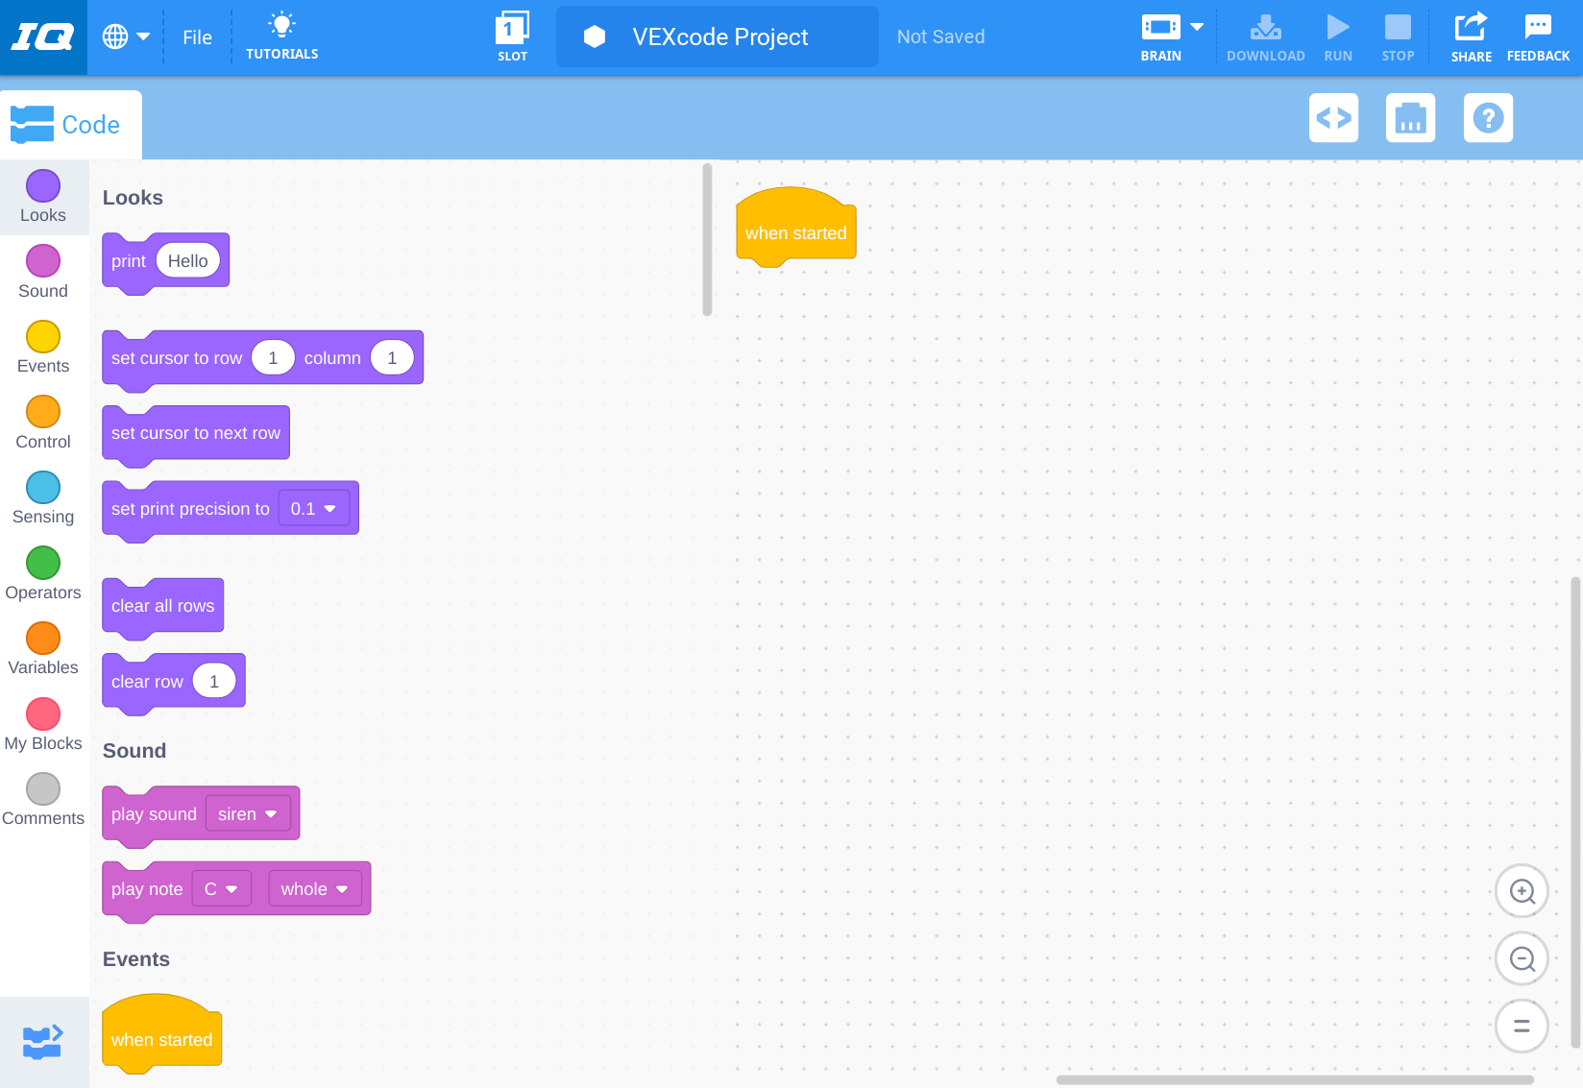Open the Operators block palette

(x=42, y=573)
